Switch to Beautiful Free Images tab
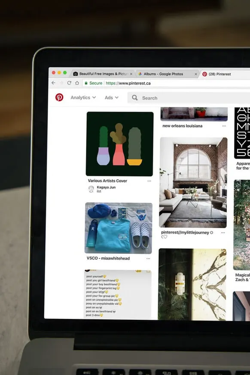Image resolution: width=250 pixels, height=375 pixels. pyautogui.click(x=103, y=74)
